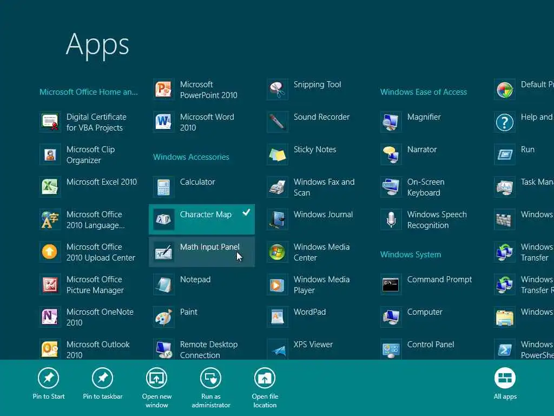Open the XPS Viewer icon
The width and height of the screenshot is (554, 416).
[x=278, y=349]
